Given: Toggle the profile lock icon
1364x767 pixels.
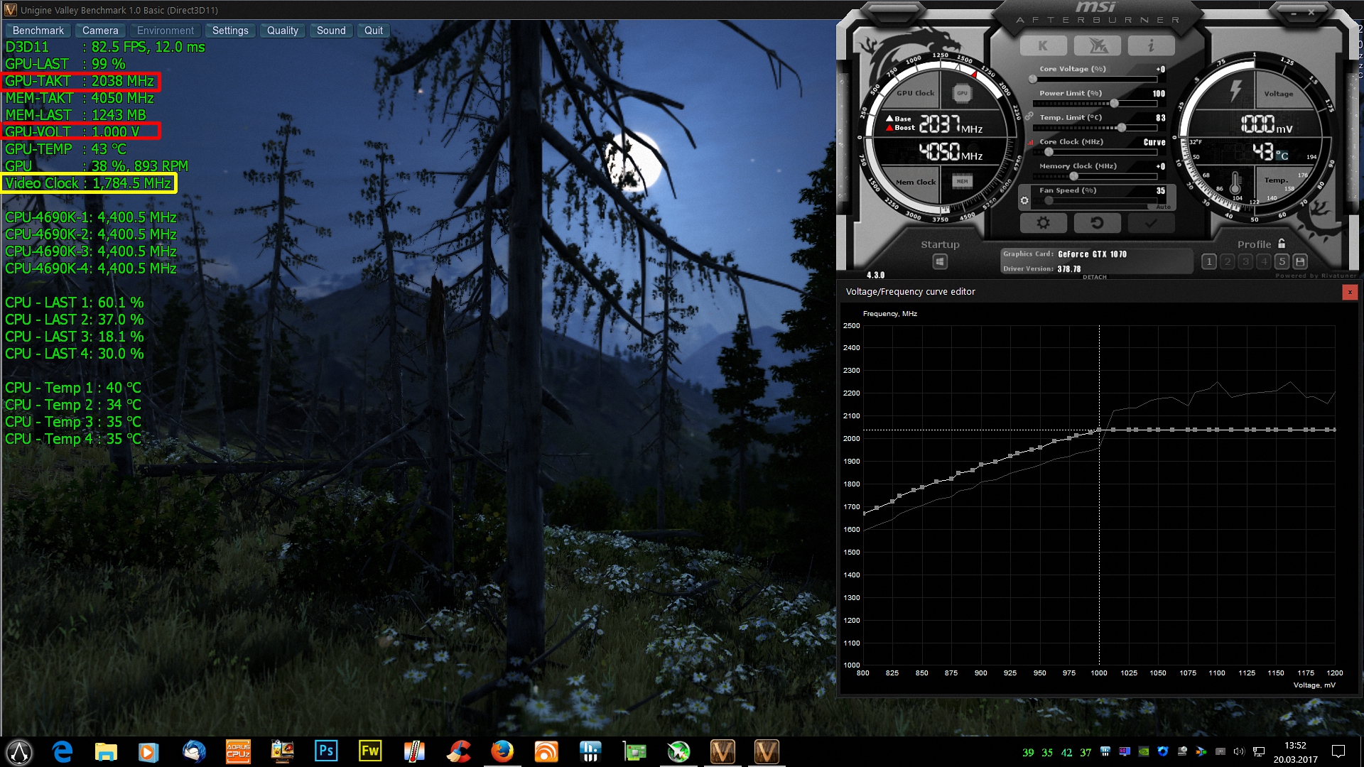Looking at the screenshot, I should click(x=1282, y=244).
